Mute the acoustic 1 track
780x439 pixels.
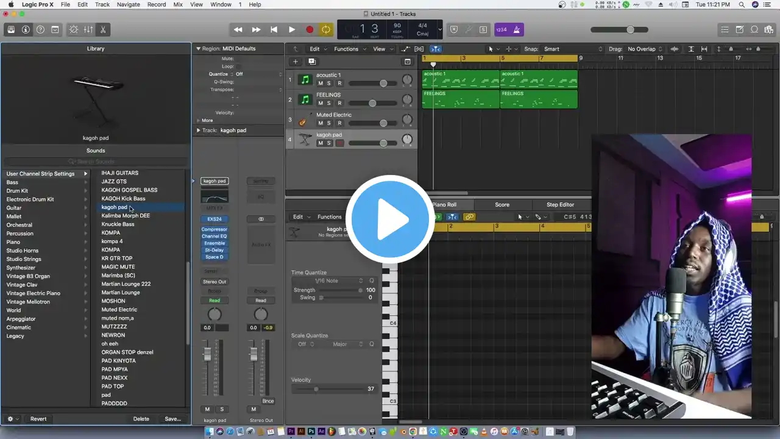click(x=321, y=84)
